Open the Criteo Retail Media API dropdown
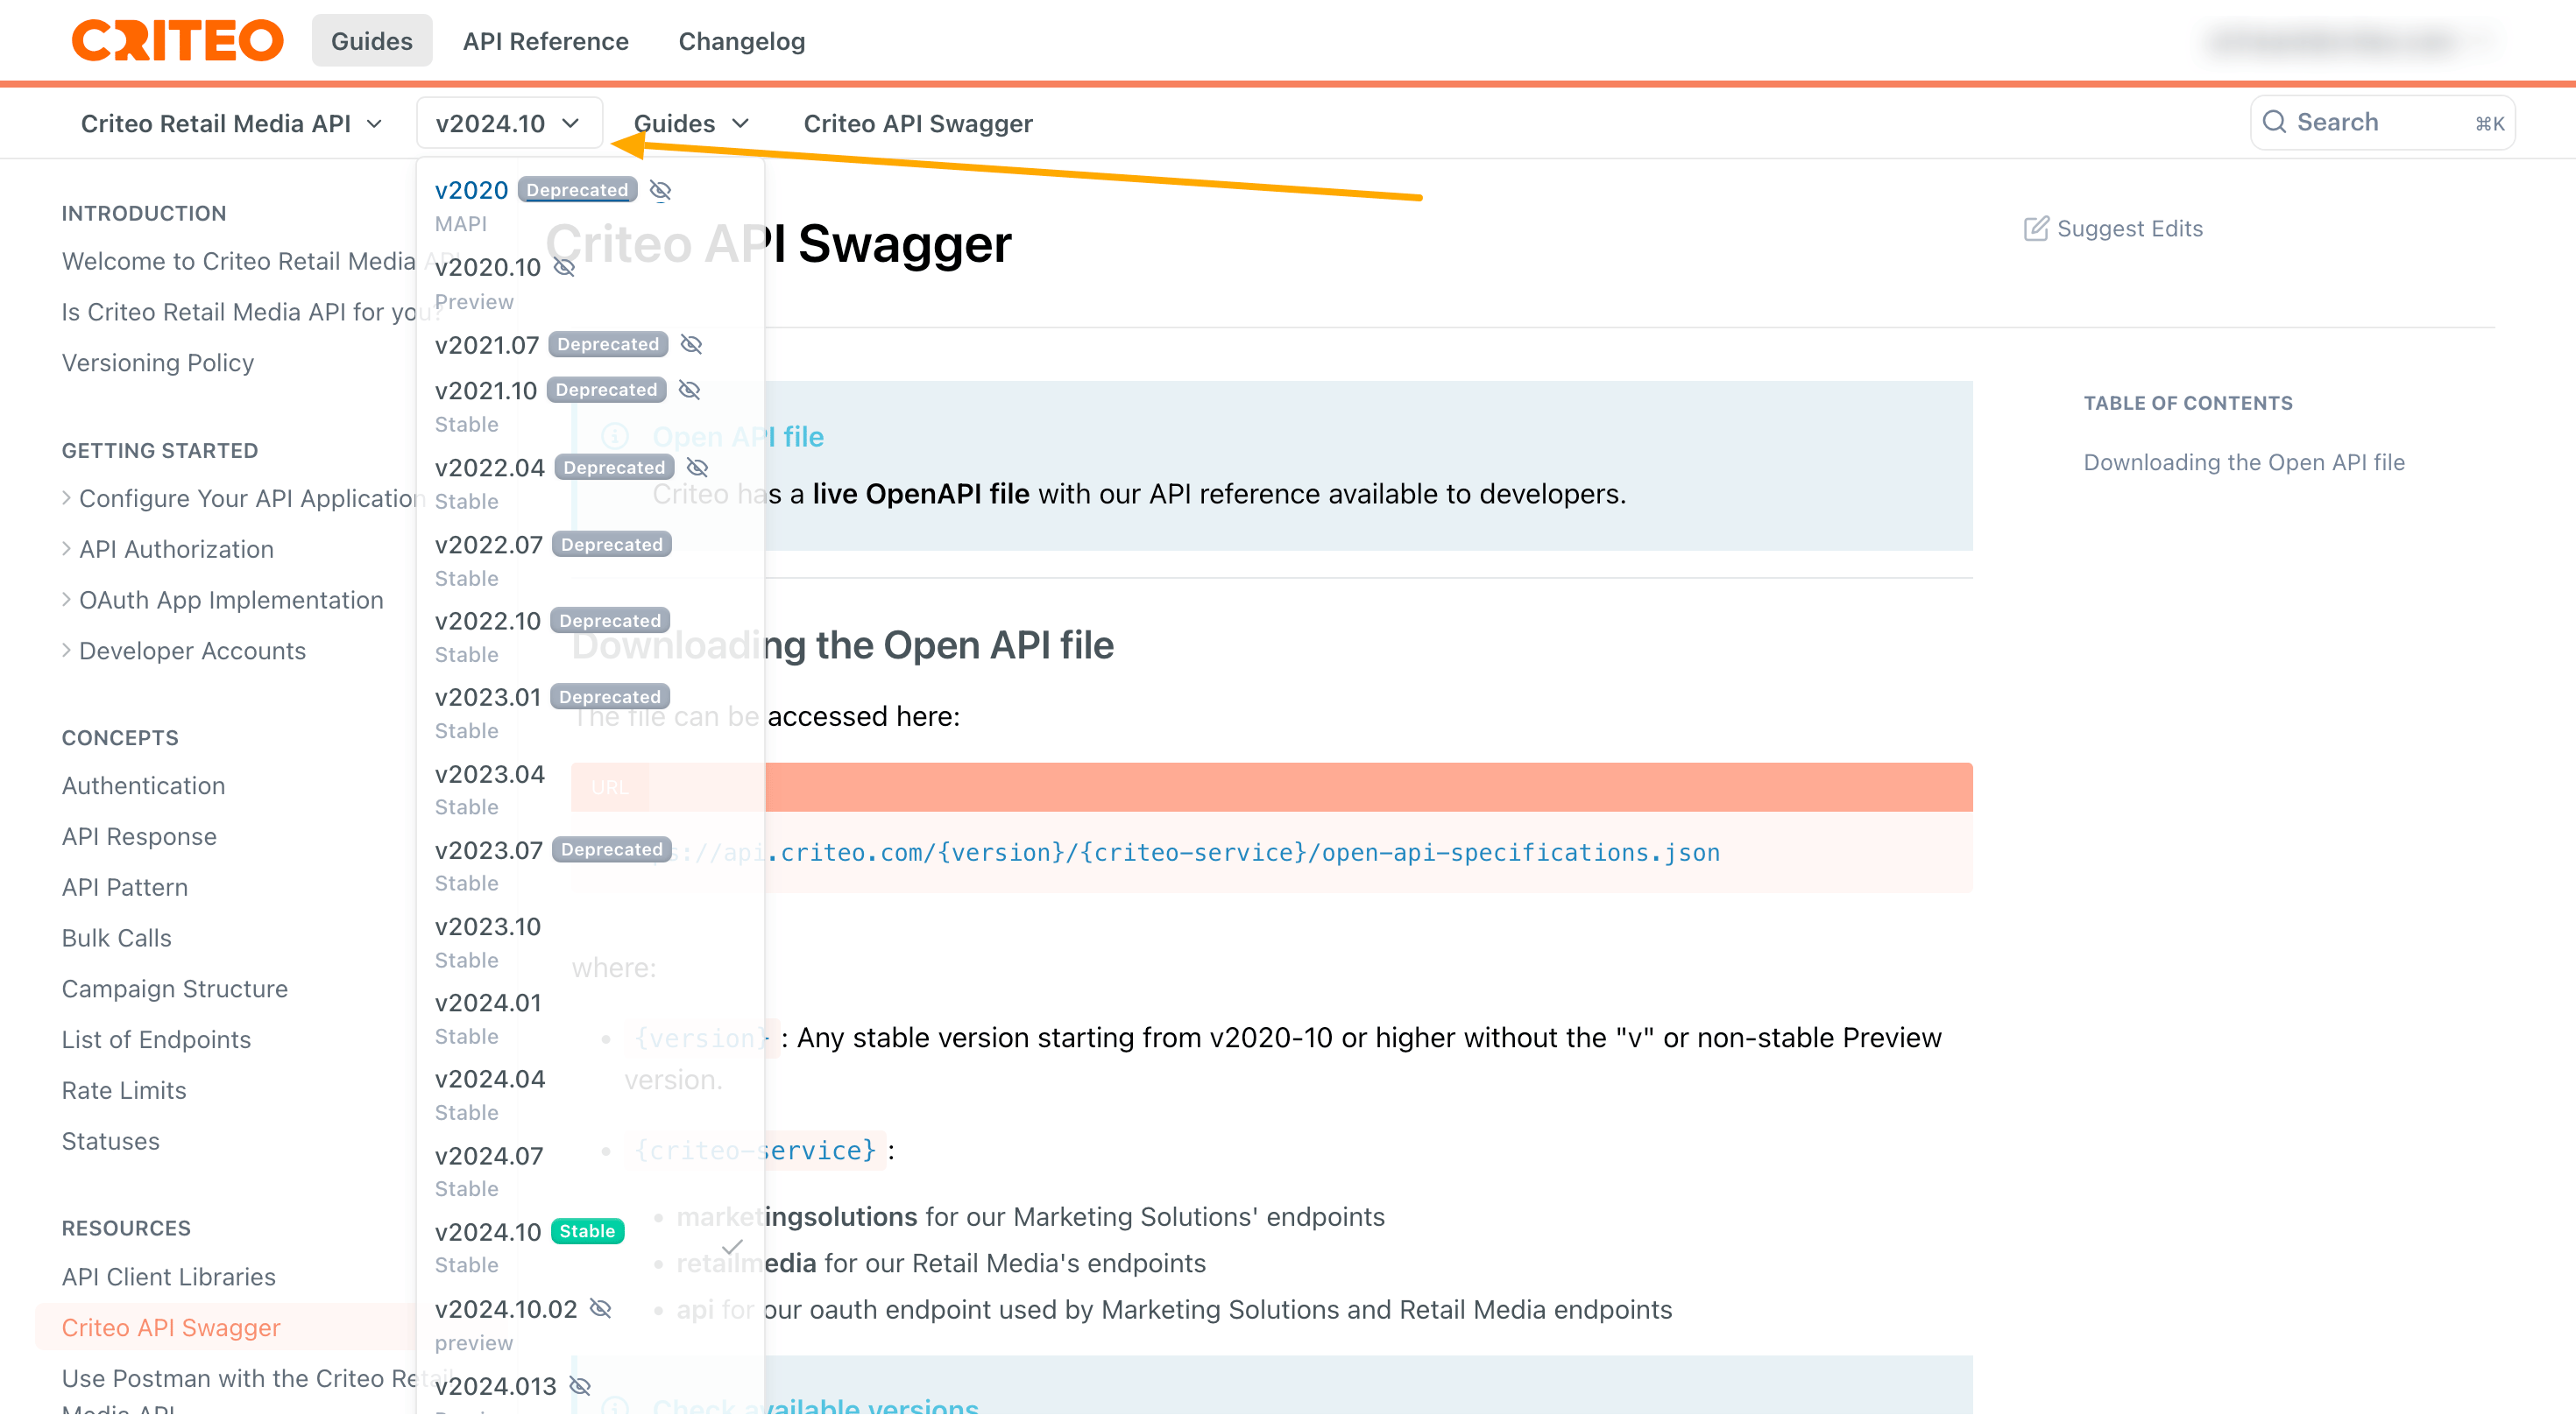 pyautogui.click(x=231, y=123)
